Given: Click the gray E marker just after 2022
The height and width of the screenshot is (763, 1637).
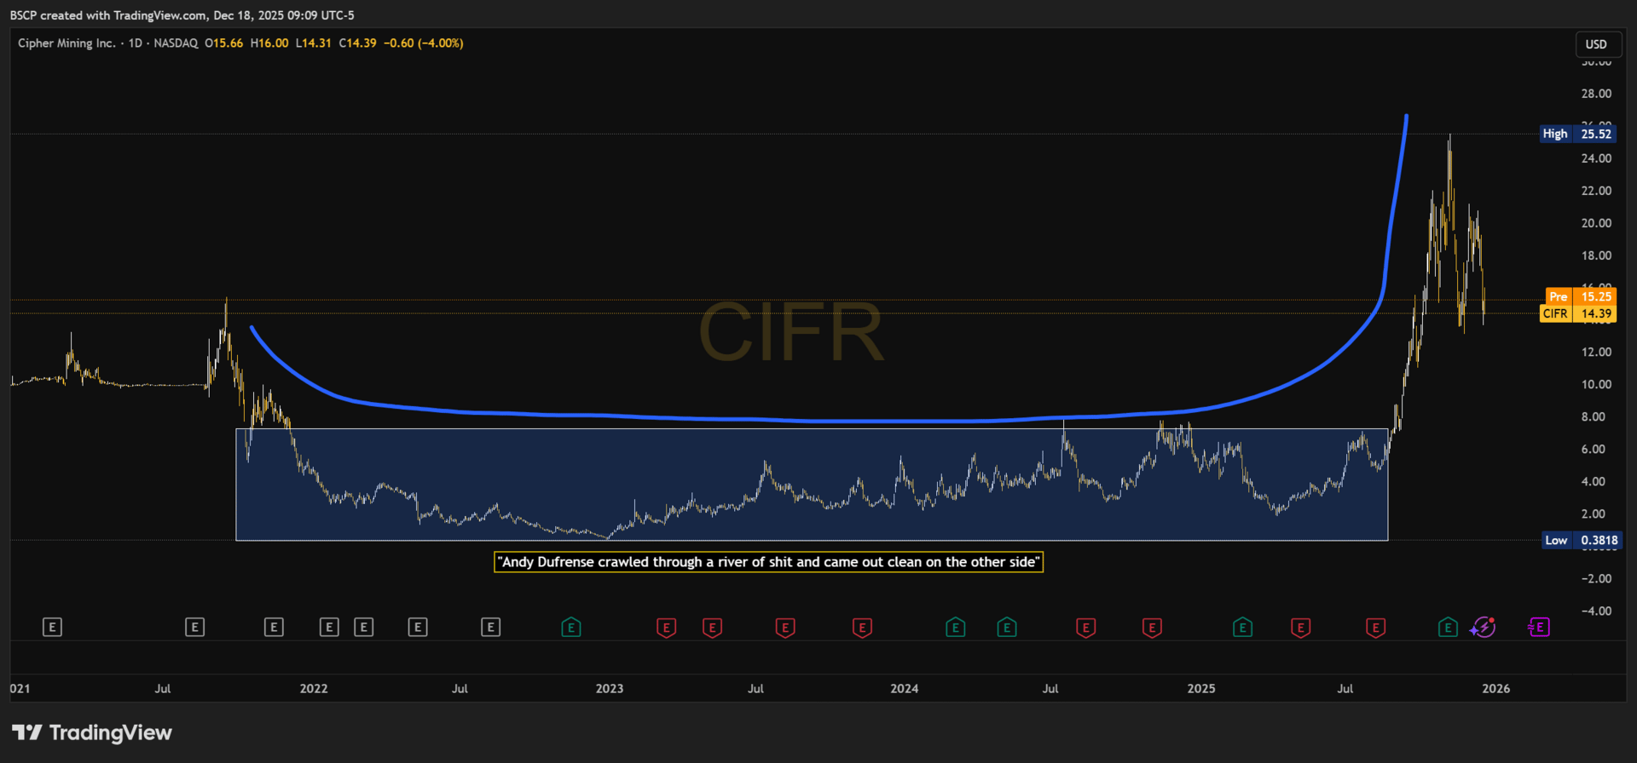Looking at the screenshot, I should [x=329, y=628].
